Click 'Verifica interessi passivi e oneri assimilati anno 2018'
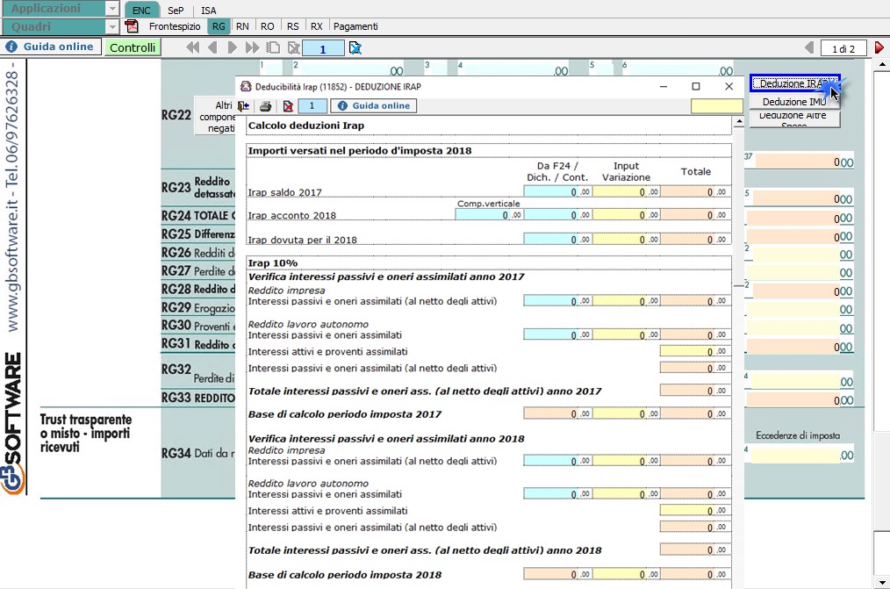Screen dimensions: 890x589 pos(386,438)
